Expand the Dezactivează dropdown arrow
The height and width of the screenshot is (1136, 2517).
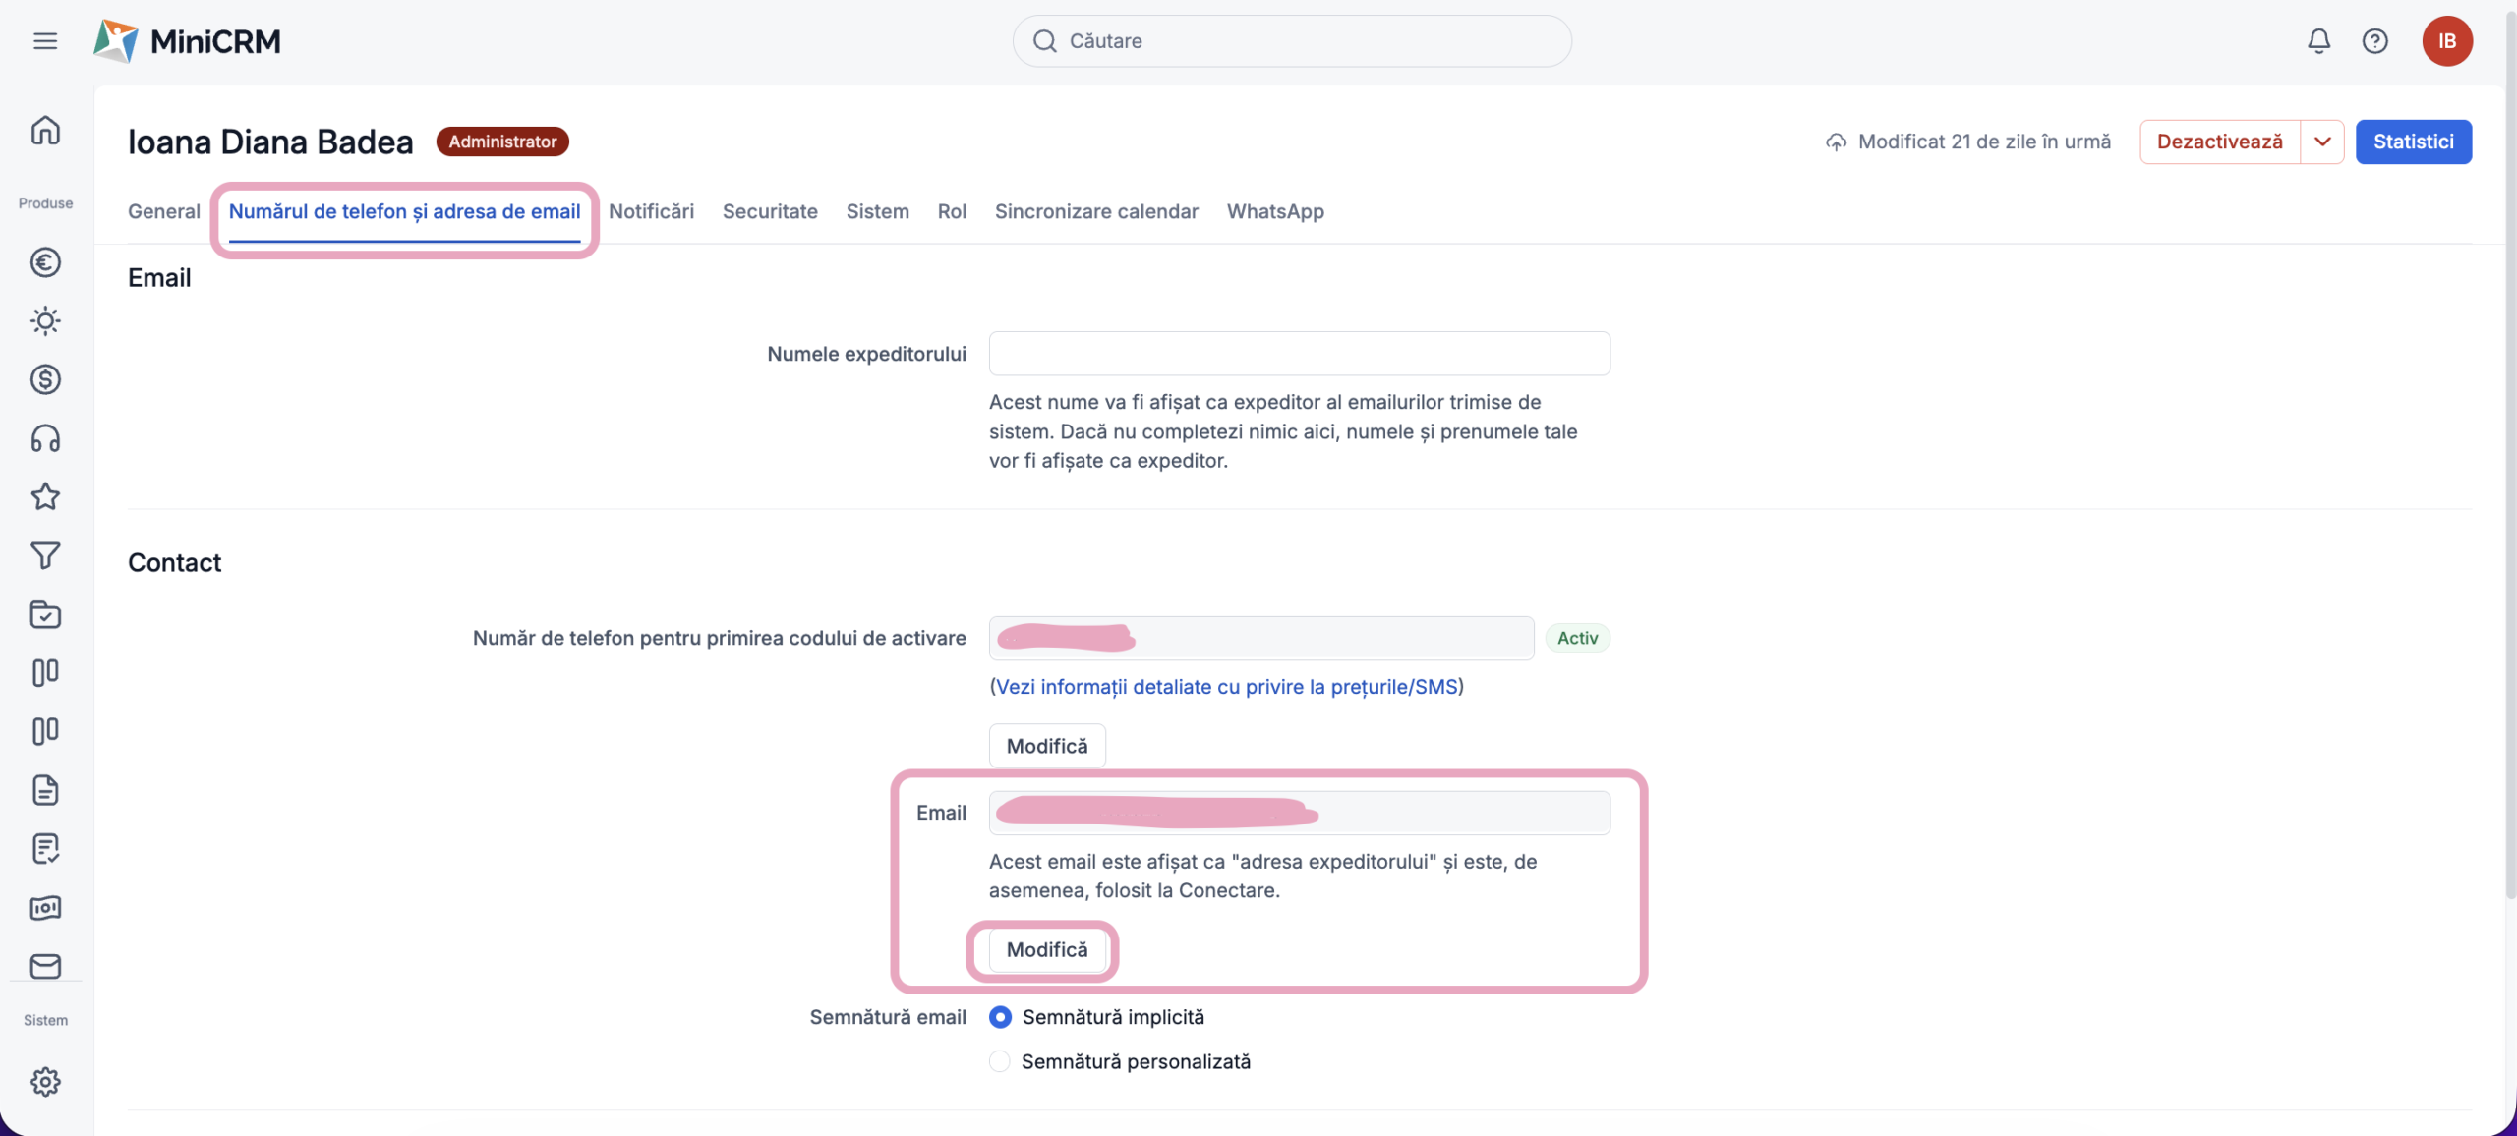[x=2322, y=142]
